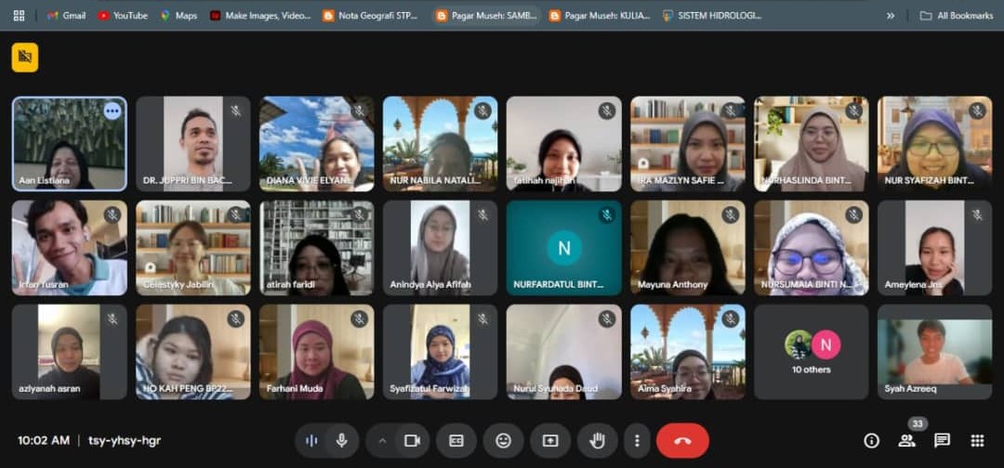Viewport: 1004px width, 468px height.
Task: Send a reaction using the emoji icon
Action: coord(503,440)
